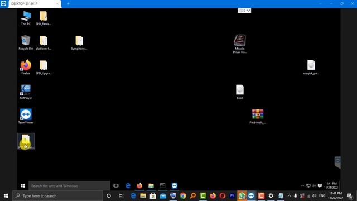
Task: Open File Explorer in the remote taskbar
Action: coord(151,186)
